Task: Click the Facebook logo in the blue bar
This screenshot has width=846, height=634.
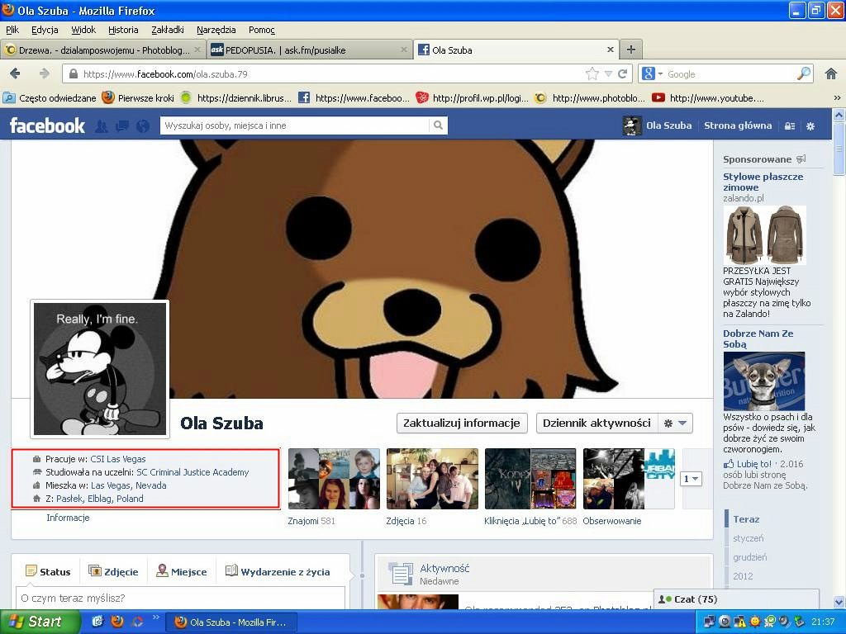Action: [47, 125]
